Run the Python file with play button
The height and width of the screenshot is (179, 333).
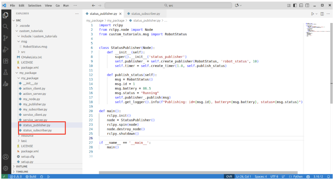point(312,14)
